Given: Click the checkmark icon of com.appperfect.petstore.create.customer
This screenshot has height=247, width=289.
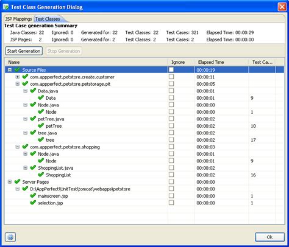Looking at the screenshot, I should (x=25, y=77).
